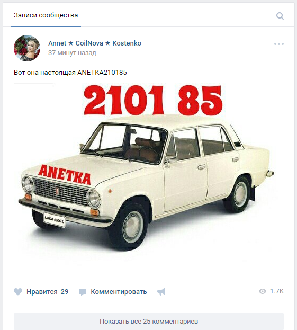The width and height of the screenshot is (297, 330).
Task: Click the Комментировать label
Action: point(119,292)
